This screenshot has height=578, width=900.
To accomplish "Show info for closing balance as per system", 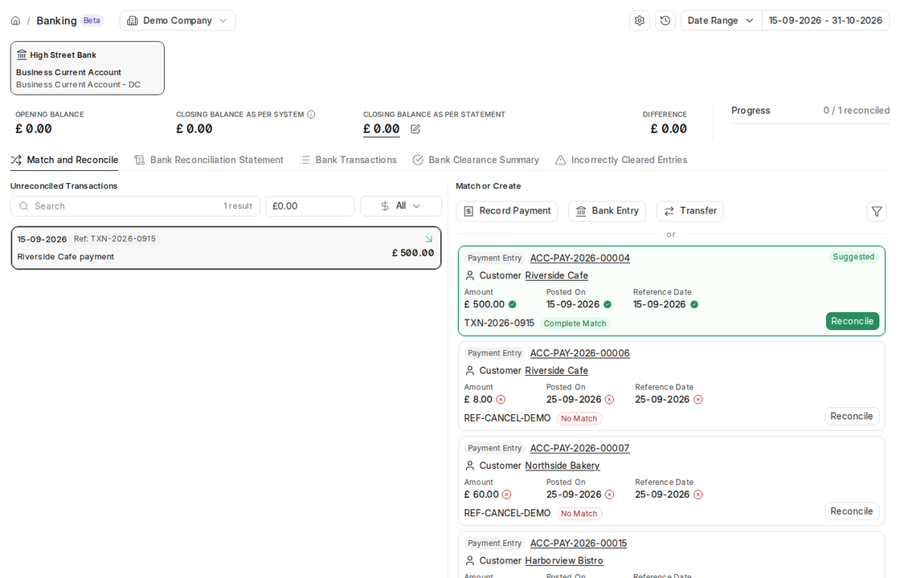I will (x=311, y=114).
